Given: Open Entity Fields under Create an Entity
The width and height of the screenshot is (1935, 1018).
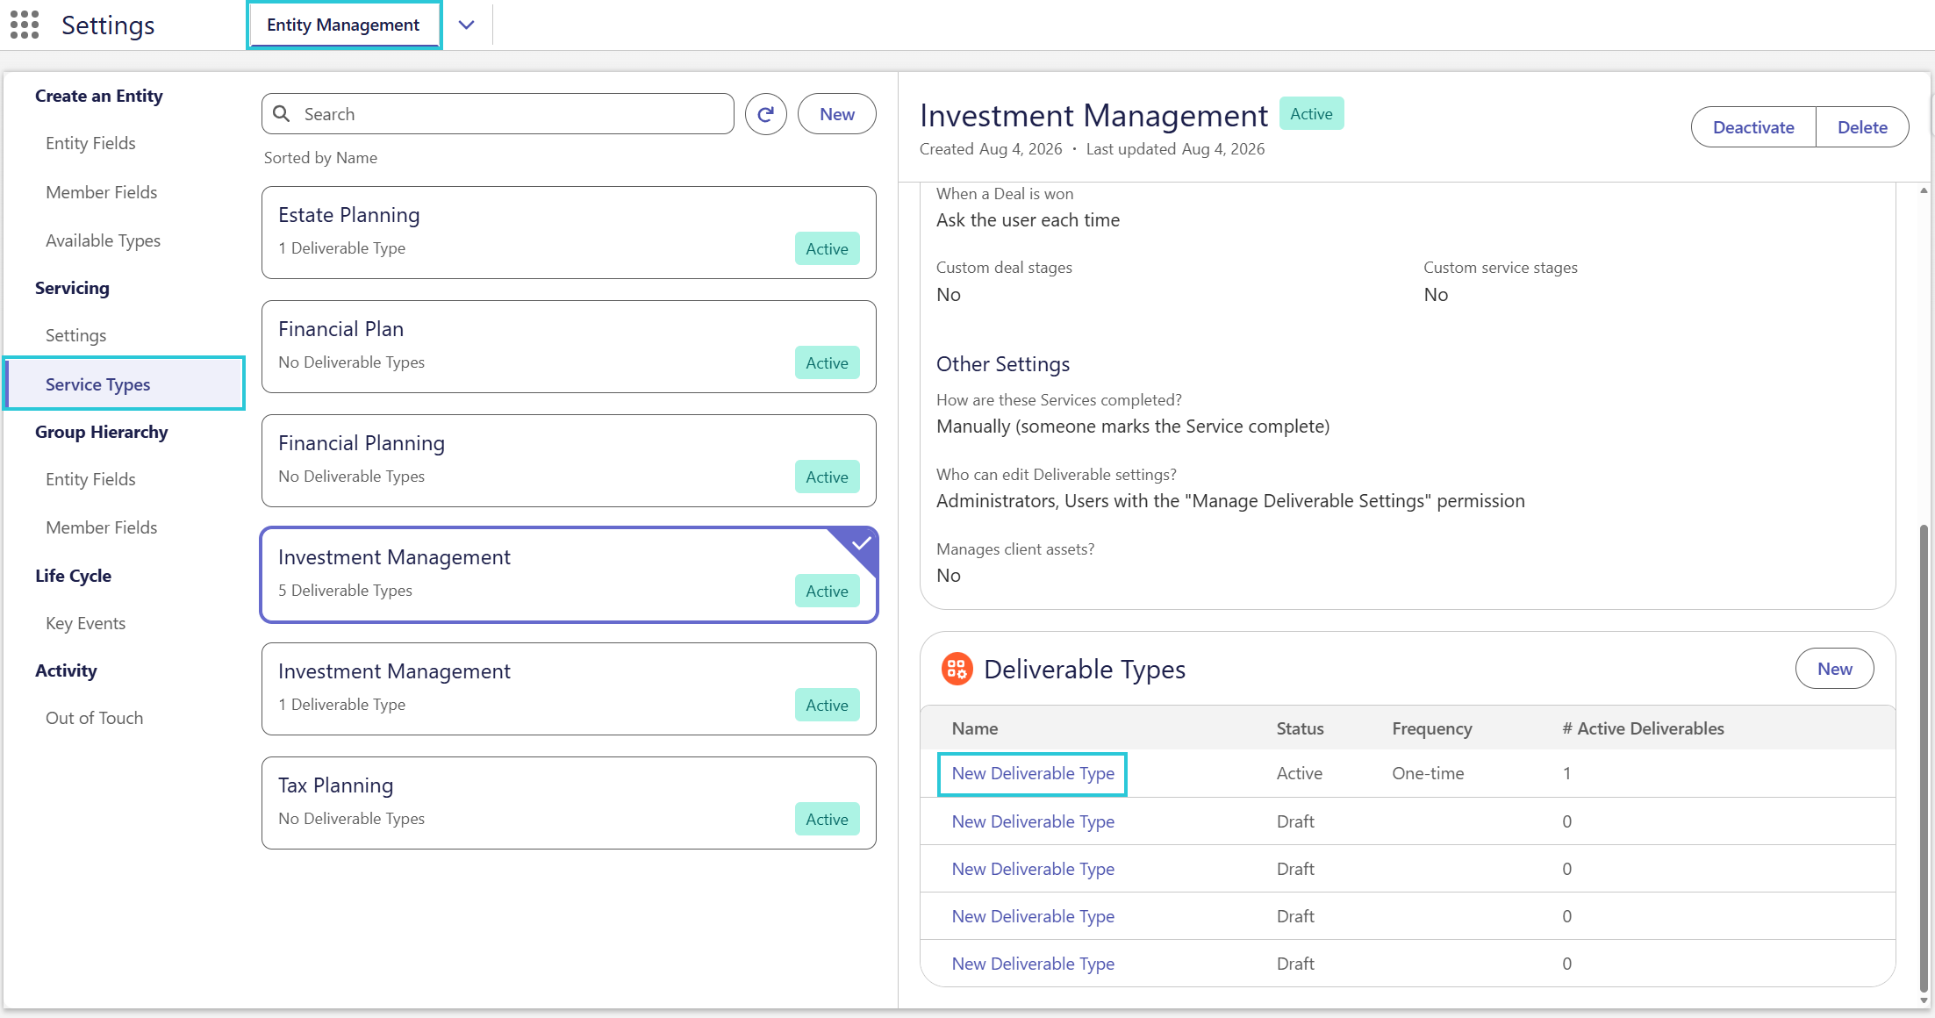Looking at the screenshot, I should (x=90, y=143).
